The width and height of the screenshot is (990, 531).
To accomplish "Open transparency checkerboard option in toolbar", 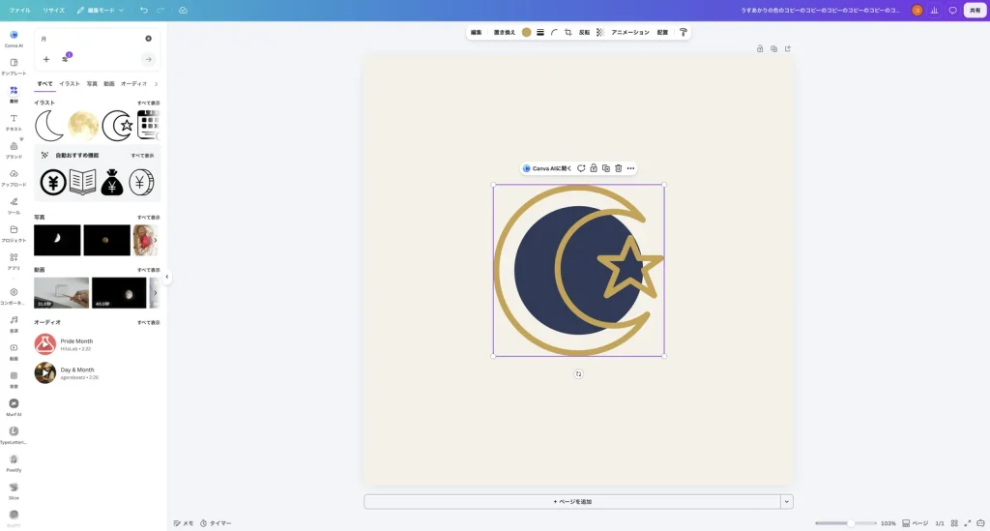I will pyautogui.click(x=599, y=32).
